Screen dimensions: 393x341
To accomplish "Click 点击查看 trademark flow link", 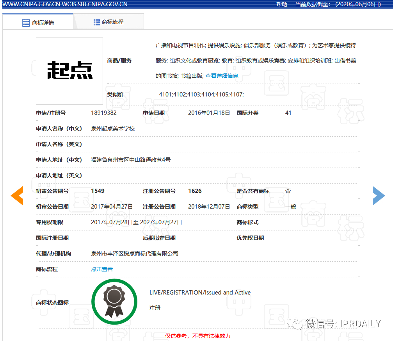I will tap(102, 269).
